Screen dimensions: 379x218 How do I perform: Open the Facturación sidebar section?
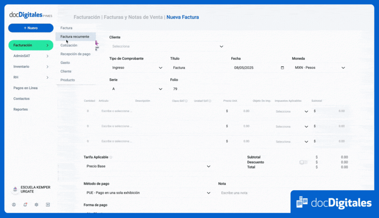31,45
